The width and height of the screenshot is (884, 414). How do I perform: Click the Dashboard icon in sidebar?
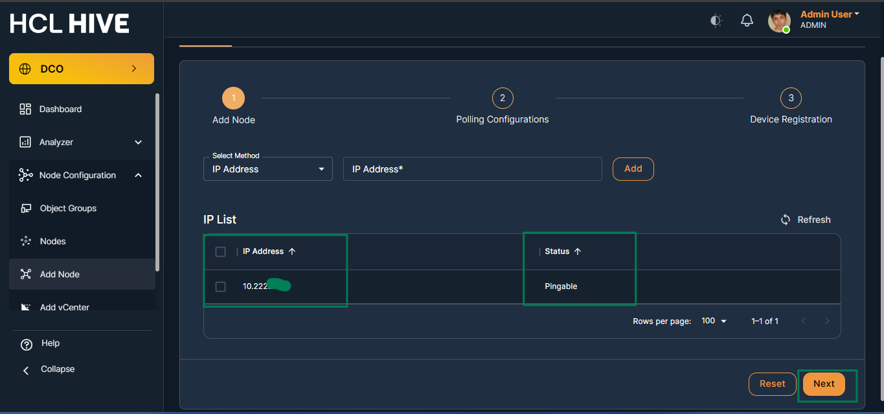[25, 109]
